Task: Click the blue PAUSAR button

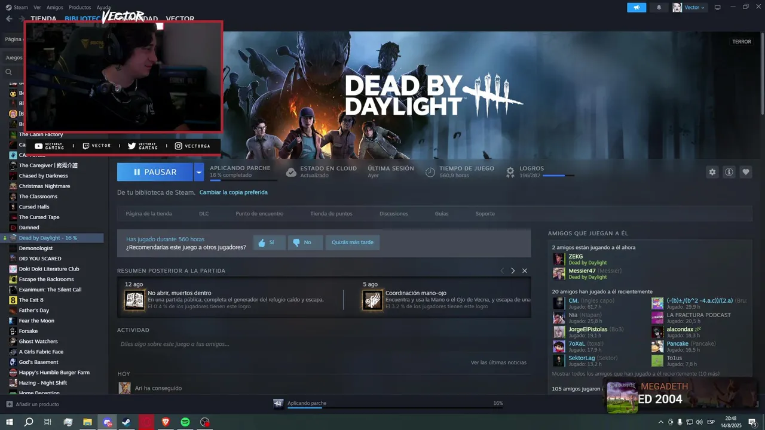Action: 155,172
